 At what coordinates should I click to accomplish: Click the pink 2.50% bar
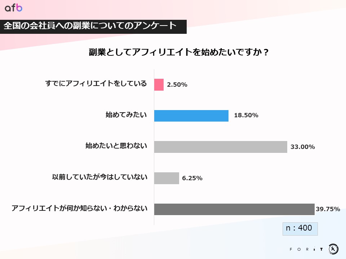pos(159,85)
